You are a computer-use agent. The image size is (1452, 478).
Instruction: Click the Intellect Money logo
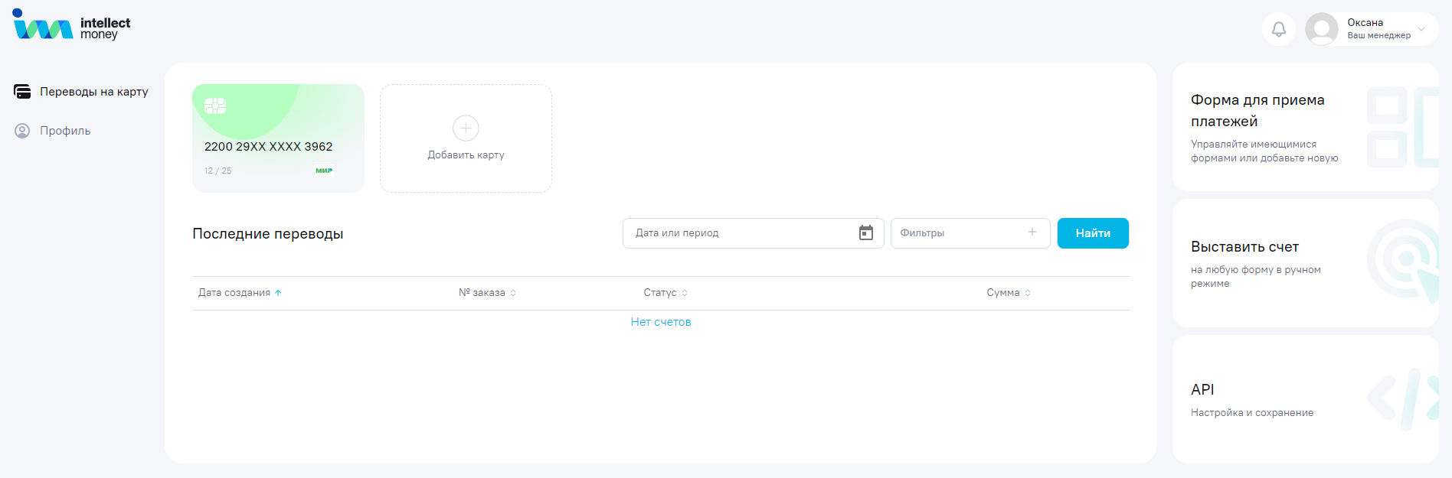click(x=71, y=25)
